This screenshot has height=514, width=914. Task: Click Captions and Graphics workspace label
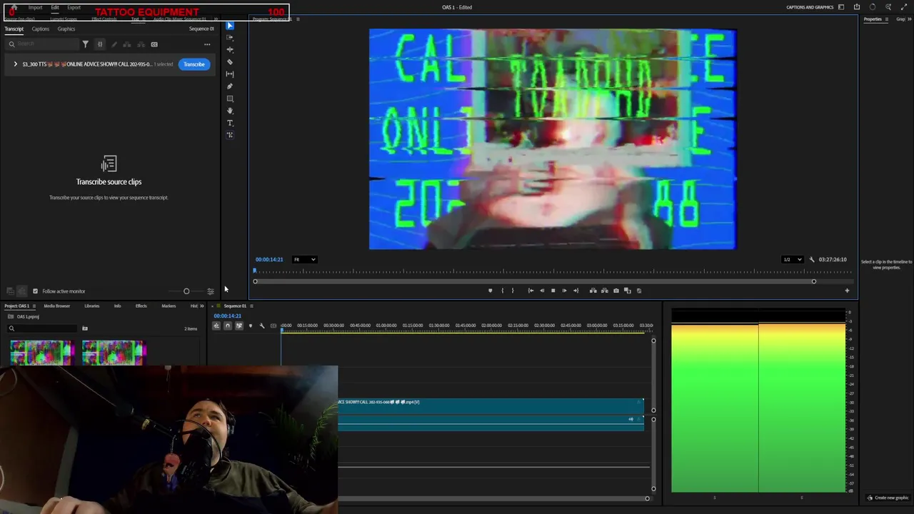[810, 7]
